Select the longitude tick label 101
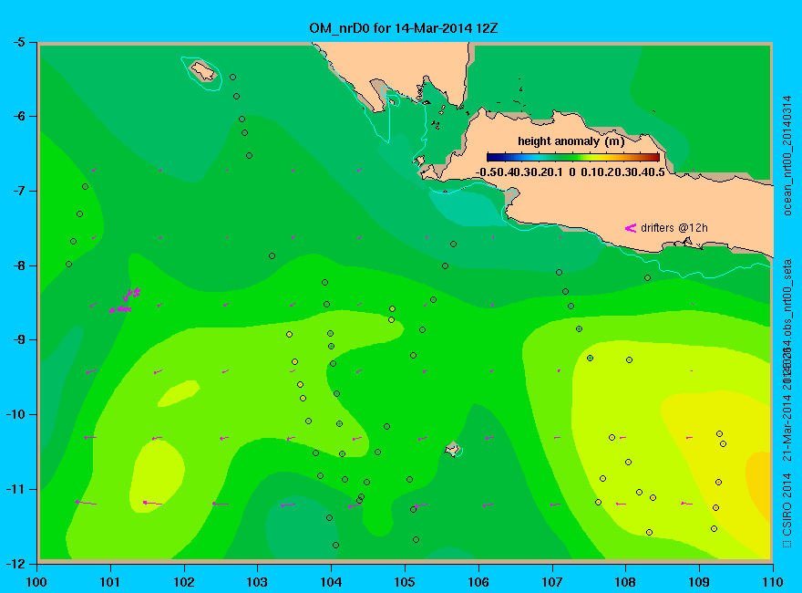This screenshot has height=593, width=802. coord(110,582)
